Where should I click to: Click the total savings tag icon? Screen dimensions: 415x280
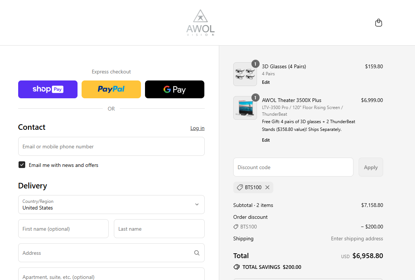click(x=237, y=267)
